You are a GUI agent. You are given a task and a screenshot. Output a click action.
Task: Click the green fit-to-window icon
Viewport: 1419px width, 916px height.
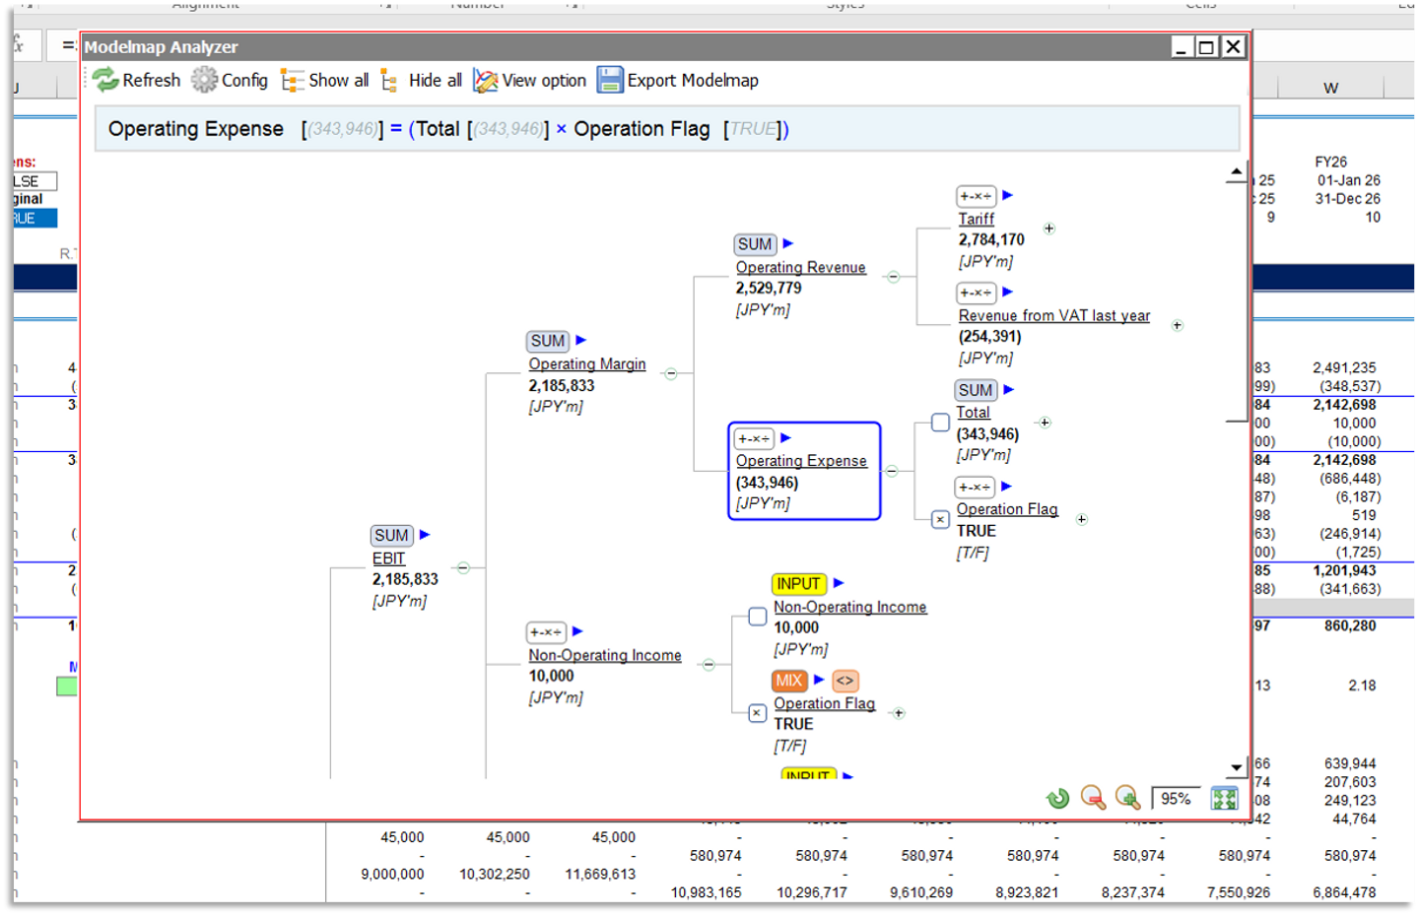(1224, 799)
